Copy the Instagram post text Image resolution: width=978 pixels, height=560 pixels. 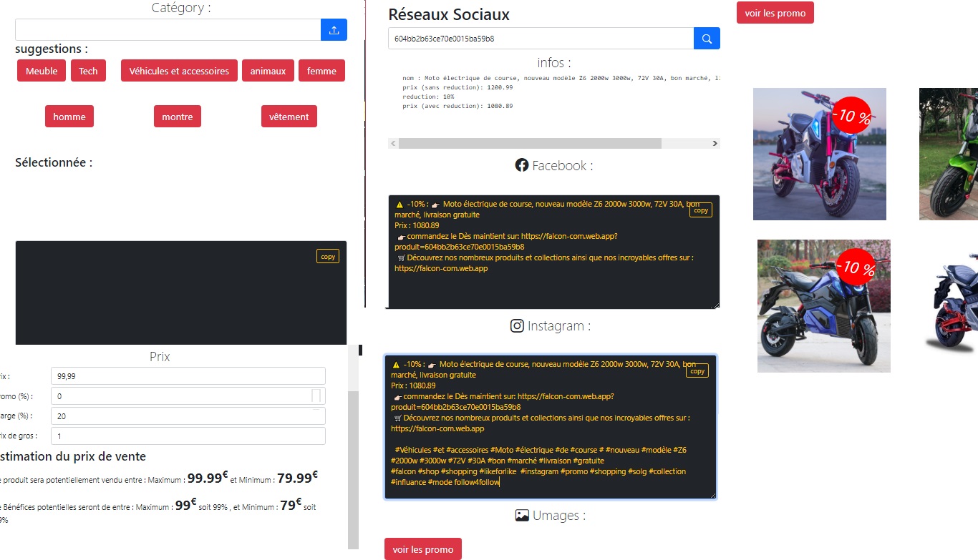(x=697, y=370)
